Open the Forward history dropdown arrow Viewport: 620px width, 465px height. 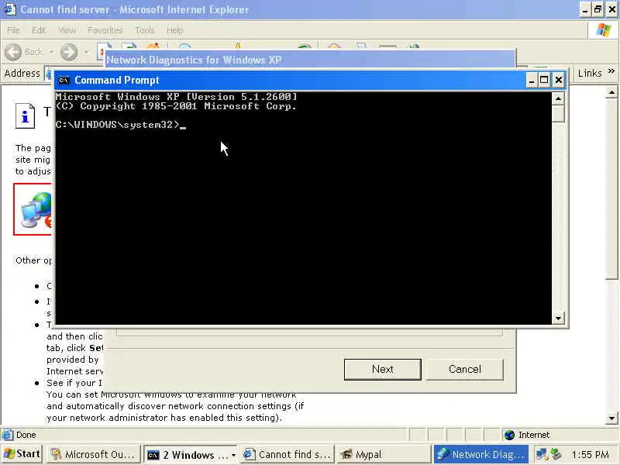[87, 52]
